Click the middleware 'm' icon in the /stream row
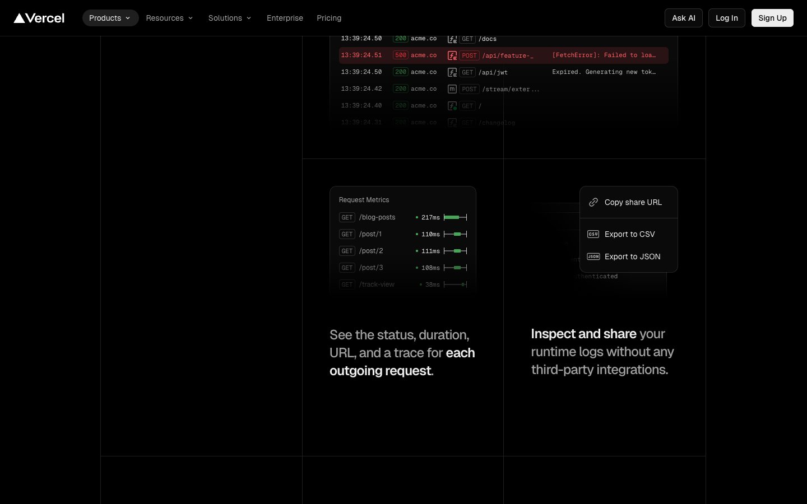This screenshot has width=807, height=504. point(452,89)
